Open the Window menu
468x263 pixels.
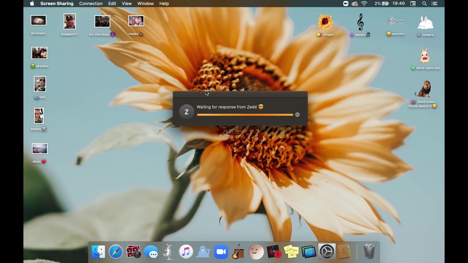click(x=145, y=4)
